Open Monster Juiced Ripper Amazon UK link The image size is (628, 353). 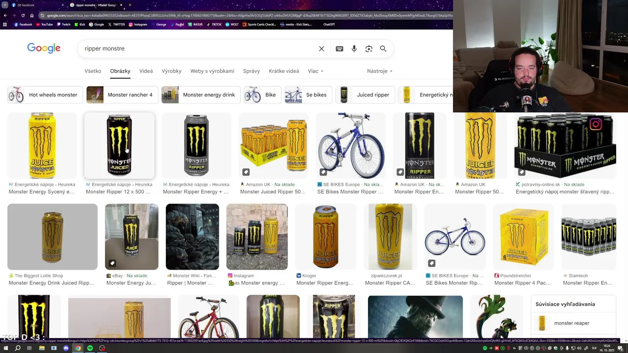point(273,192)
